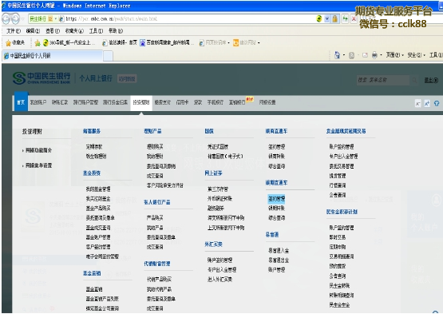This screenshot has width=443, height=314.
Task: Open 易富通入金 link
Action: point(279,250)
